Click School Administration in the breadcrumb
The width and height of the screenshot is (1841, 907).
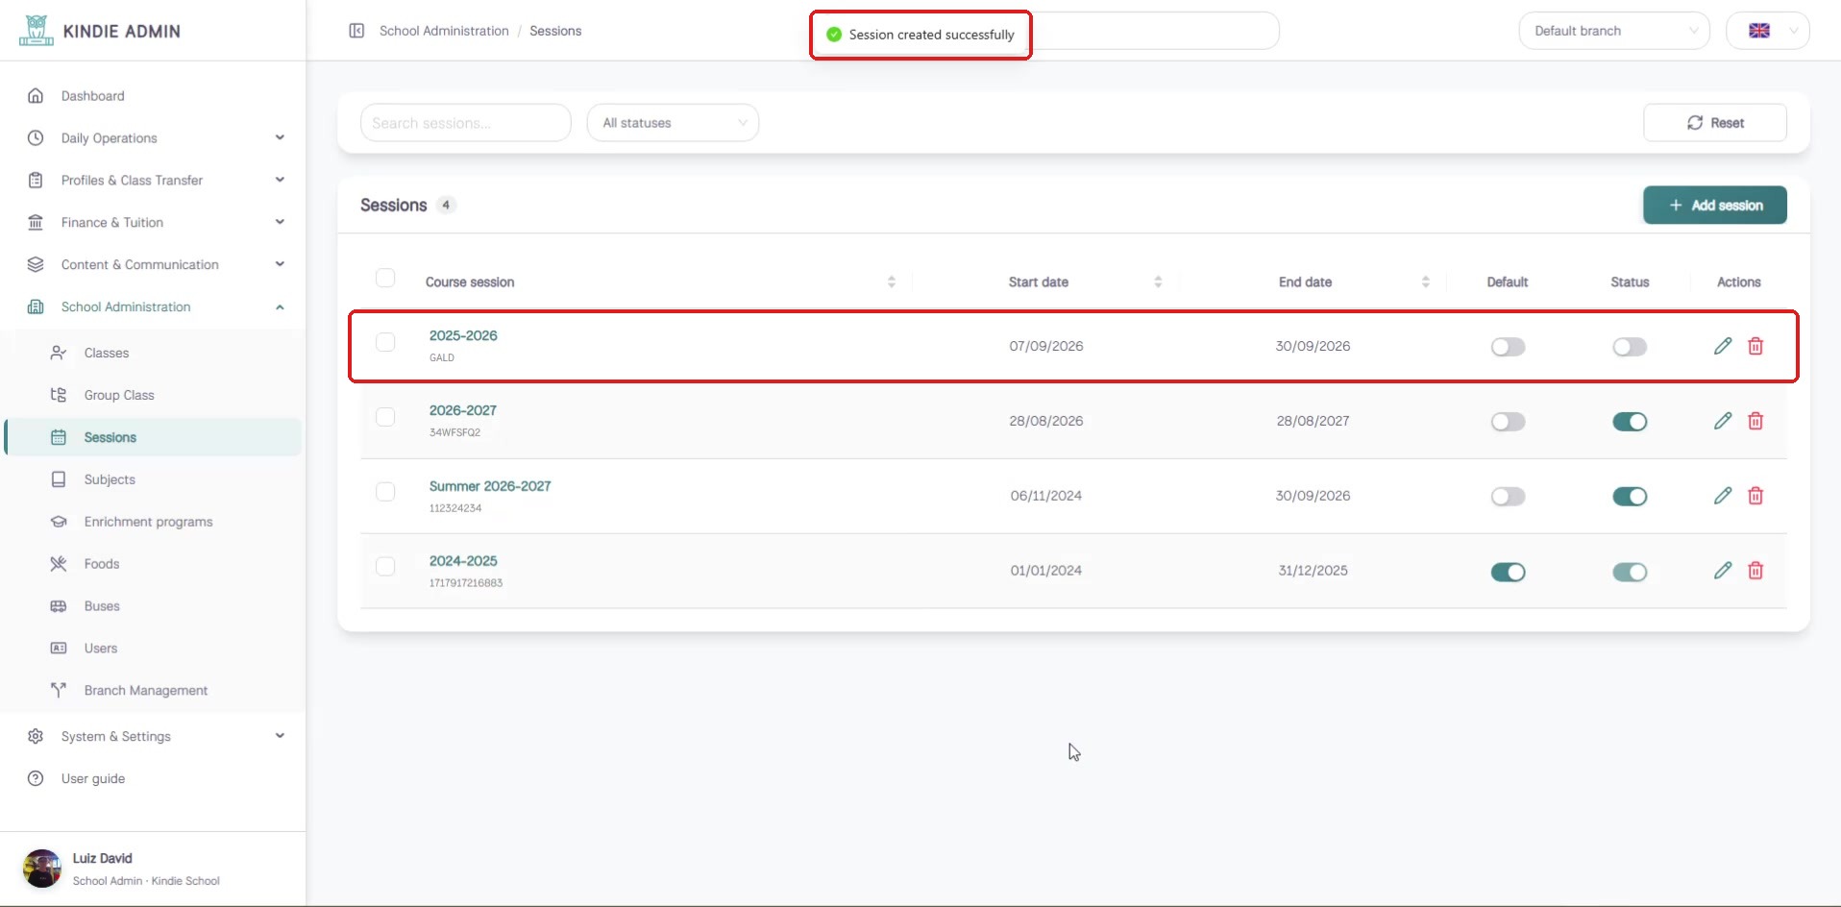[444, 31]
